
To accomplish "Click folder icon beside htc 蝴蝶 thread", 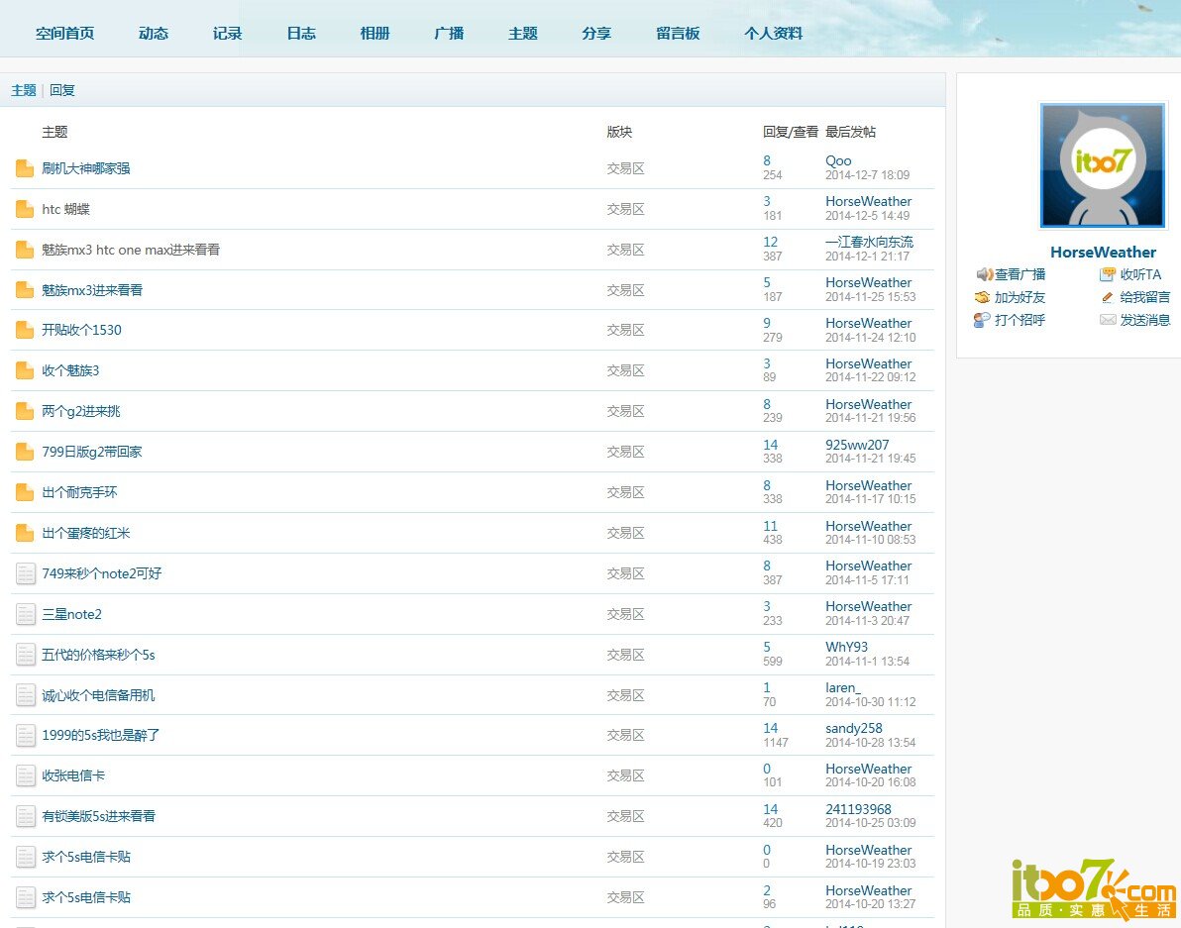I will (25, 209).
